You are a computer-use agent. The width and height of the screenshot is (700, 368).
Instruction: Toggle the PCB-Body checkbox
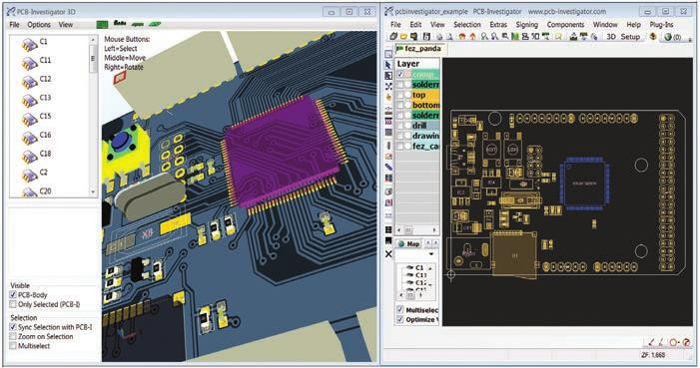coord(13,295)
